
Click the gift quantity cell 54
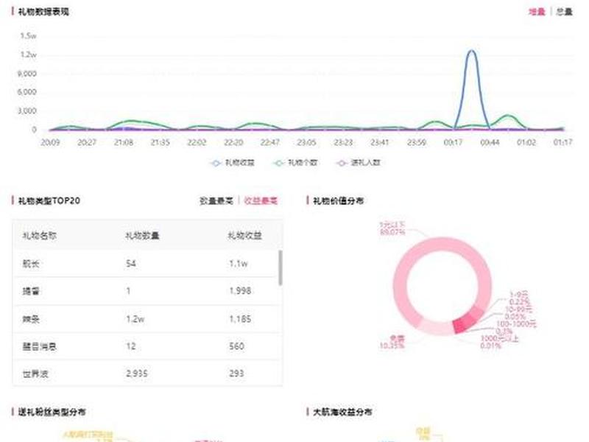coord(131,264)
